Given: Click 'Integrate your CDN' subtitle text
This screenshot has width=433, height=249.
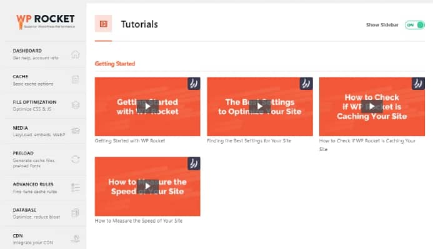Looking at the screenshot, I should click(x=33, y=242).
